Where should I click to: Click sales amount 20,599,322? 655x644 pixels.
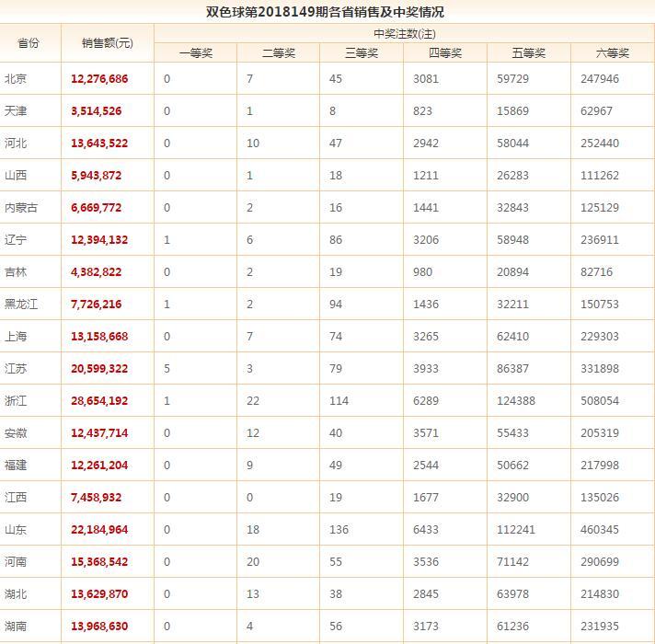[99, 368]
